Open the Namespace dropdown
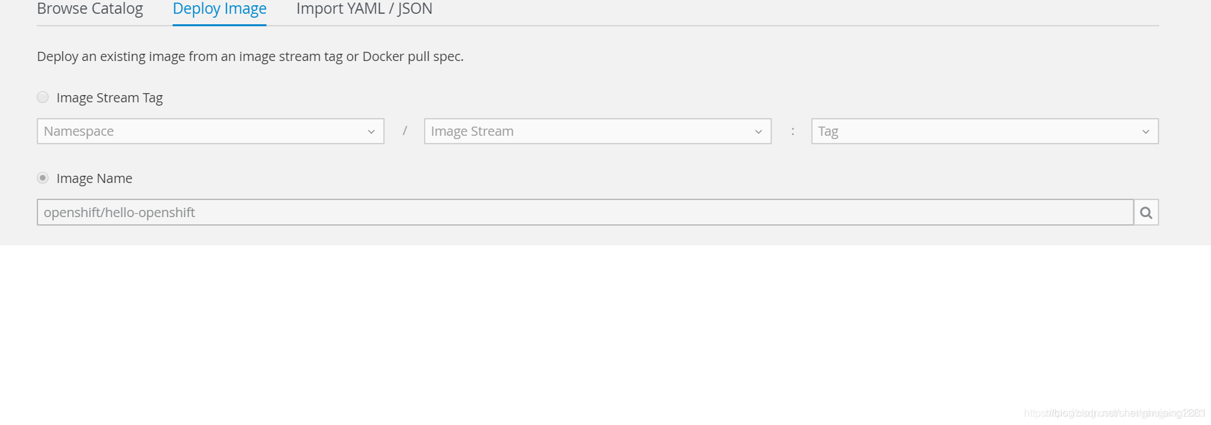This screenshot has width=1211, height=425. [x=211, y=131]
